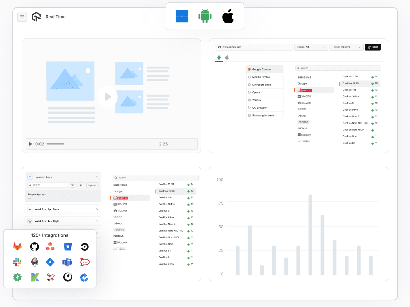Select the Sample App.apk entry
This screenshot has width=410, height=307.
pyautogui.click(x=63, y=196)
